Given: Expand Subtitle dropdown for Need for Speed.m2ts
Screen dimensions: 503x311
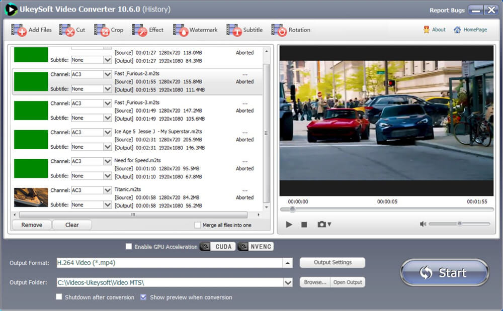Looking at the screenshot, I should point(108,176).
